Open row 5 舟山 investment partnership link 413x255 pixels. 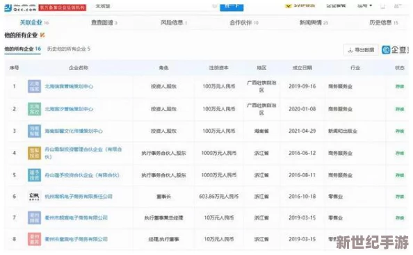[82, 175]
